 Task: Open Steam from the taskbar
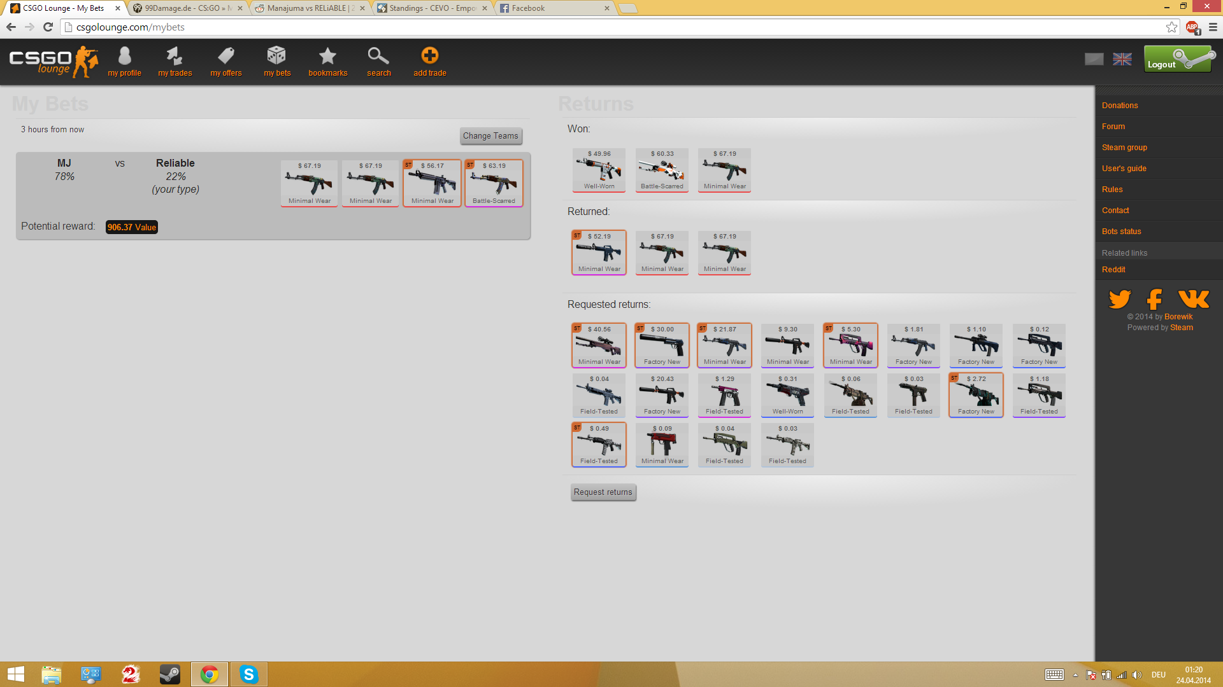170,674
